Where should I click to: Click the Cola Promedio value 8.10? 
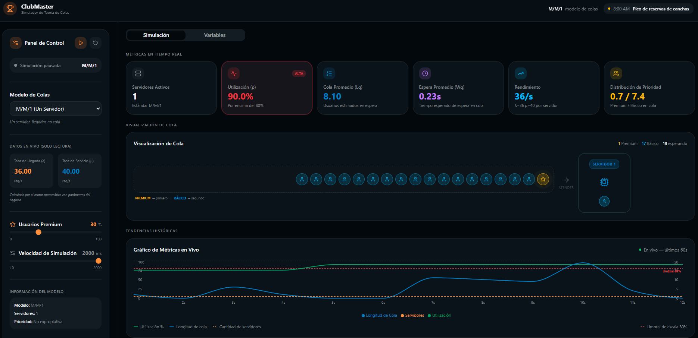[332, 97]
